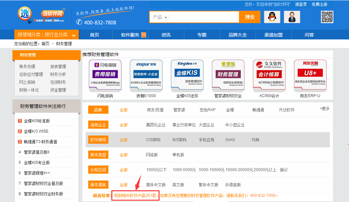Click the 热 hot badge on 软件服务

click(x=144, y=35)
